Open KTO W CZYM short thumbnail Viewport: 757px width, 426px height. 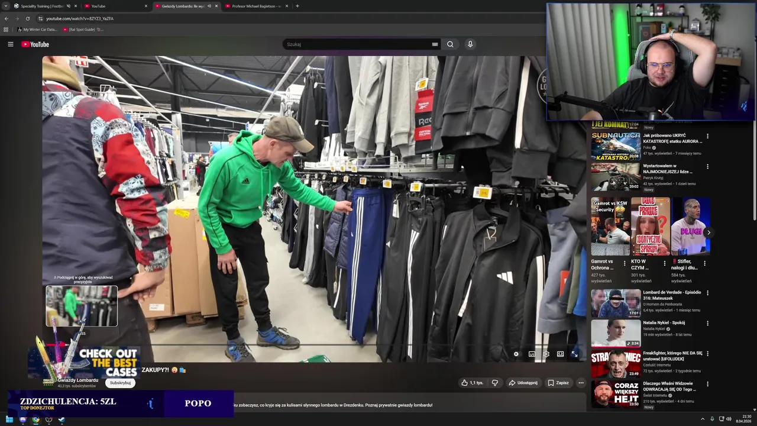650,227
